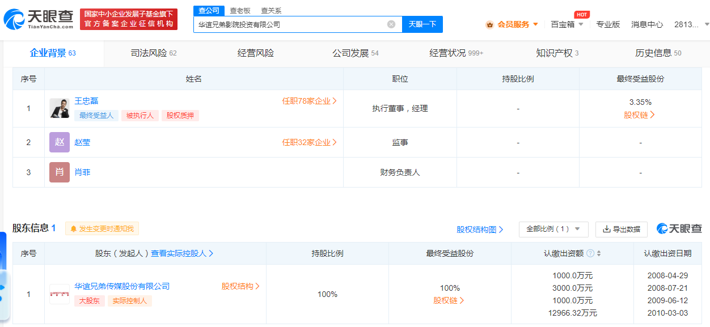The width and height of the screenshot is (710, 327).
Task: Select the 公司发展 tab
Action: click(356, 53)
